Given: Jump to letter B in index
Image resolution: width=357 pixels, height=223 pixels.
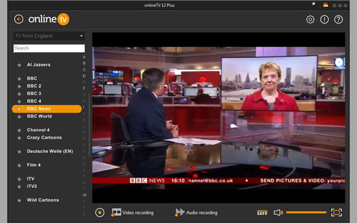Looking at the screenshot, I should tap(84, 63).
